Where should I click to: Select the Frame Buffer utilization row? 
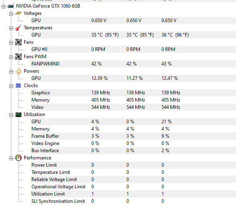point(133,136)
